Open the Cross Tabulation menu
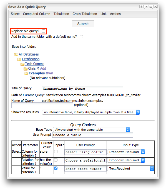Viewport: 166px width, 189px height. click(x=85, y=14)
